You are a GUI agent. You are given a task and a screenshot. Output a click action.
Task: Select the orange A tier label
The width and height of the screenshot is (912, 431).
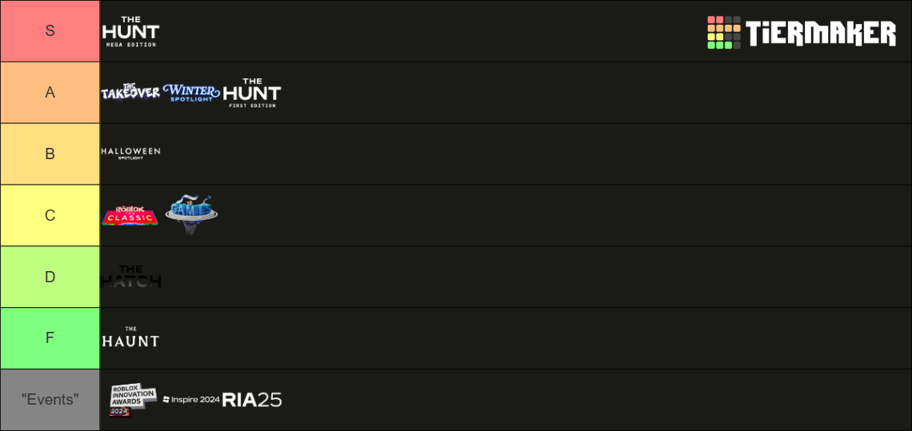coord(50,93)
